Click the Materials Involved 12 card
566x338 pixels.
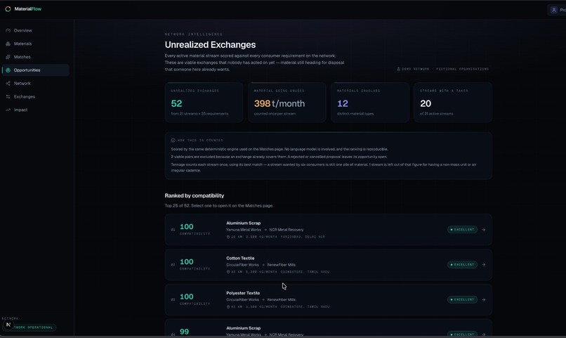370,103
